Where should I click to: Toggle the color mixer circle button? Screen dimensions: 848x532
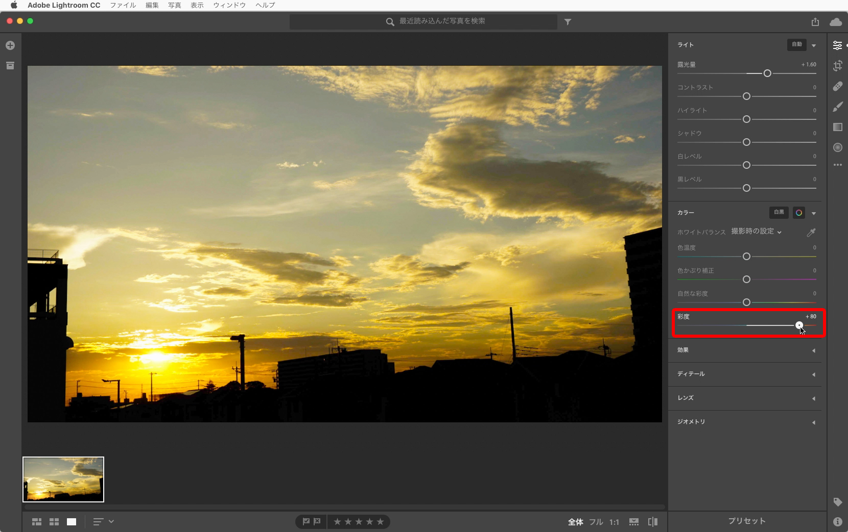[x=799, y=213]
